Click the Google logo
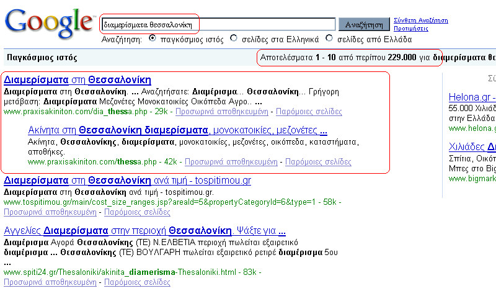 click(x=48, y=22)
